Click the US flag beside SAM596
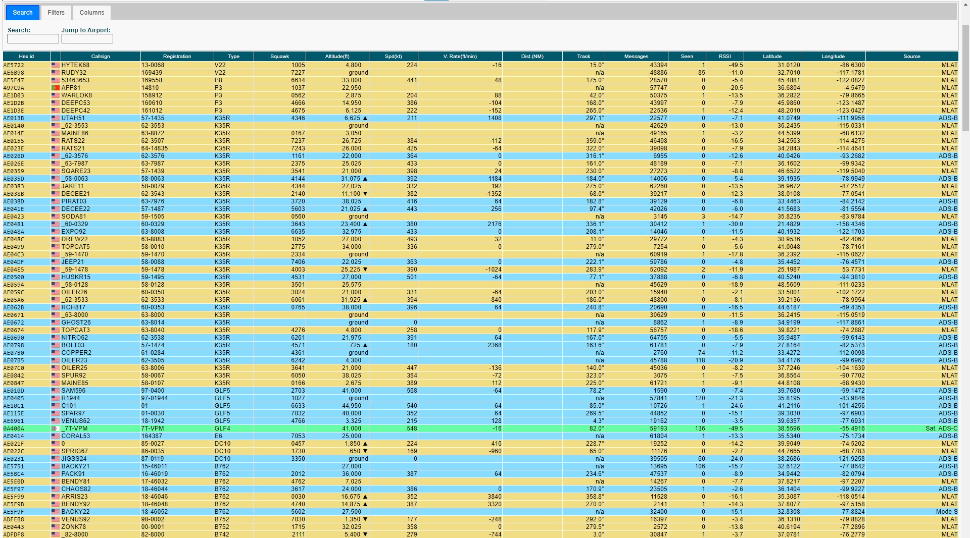 tap(56, 391)
